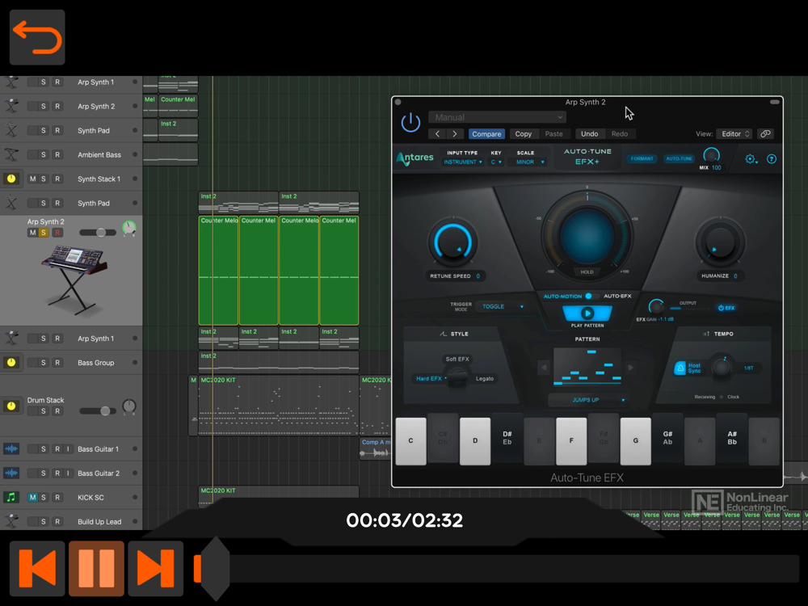Viewport: 808px width, 606px height.
Task: Unmute the KICK SC track
Action: 32,497
